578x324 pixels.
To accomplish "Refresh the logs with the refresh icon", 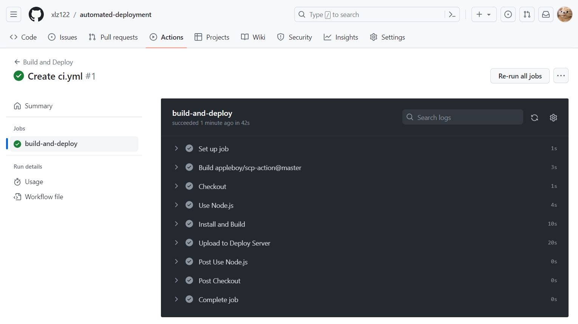I will (x=535, y=118).
